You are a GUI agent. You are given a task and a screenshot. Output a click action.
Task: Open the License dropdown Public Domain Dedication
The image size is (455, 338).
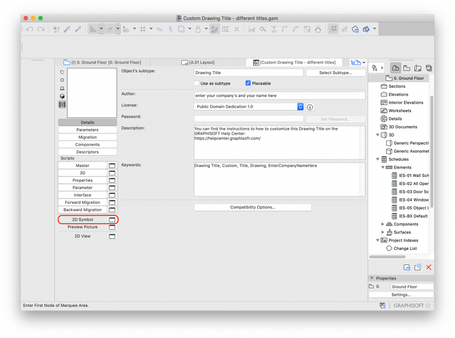coord(248,107)
